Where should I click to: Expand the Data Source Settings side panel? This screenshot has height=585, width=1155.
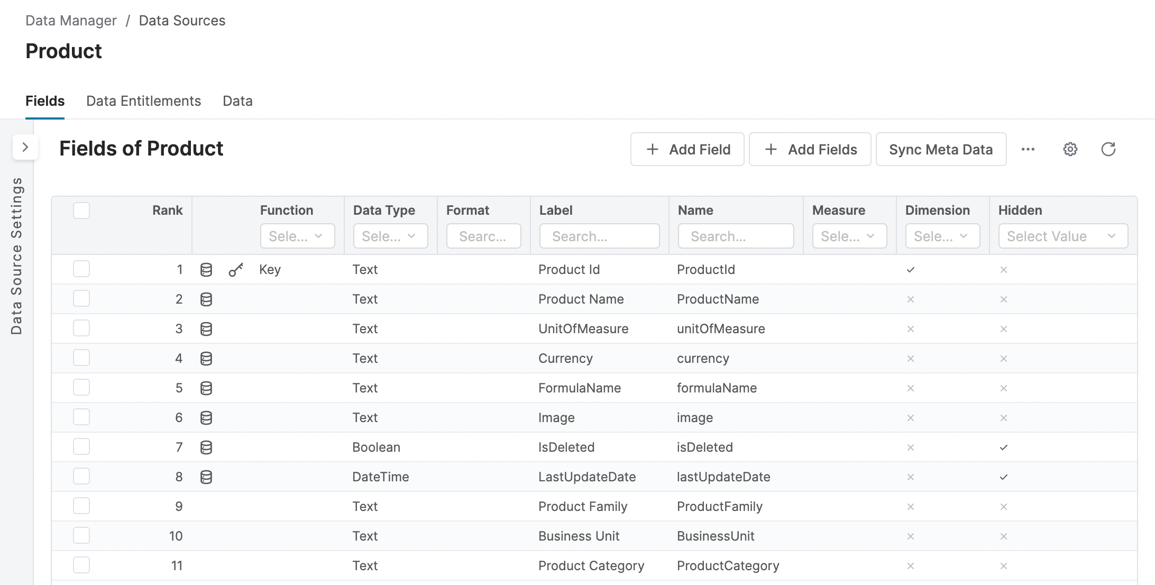[x=25, y=148]
